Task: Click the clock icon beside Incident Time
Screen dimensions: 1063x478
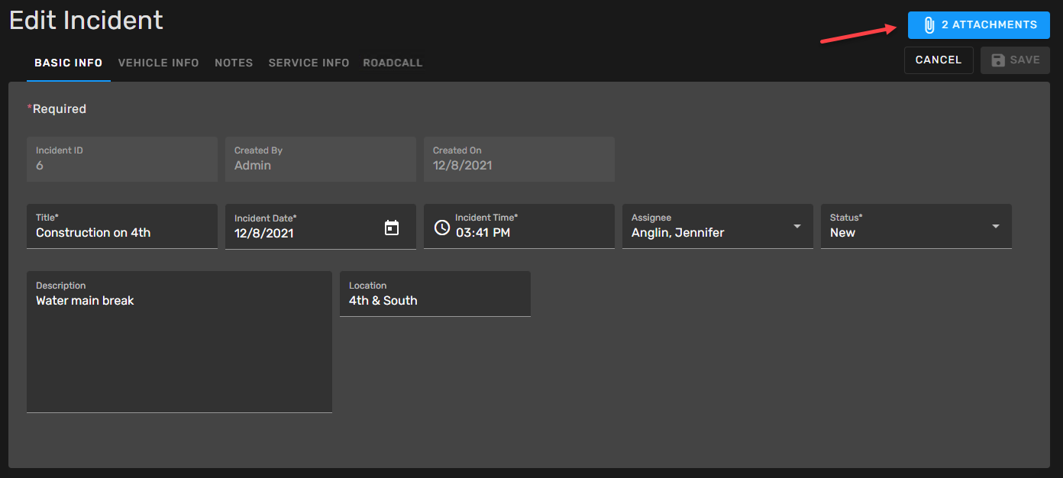Action: pyautogui.click(x=441, y=228)
